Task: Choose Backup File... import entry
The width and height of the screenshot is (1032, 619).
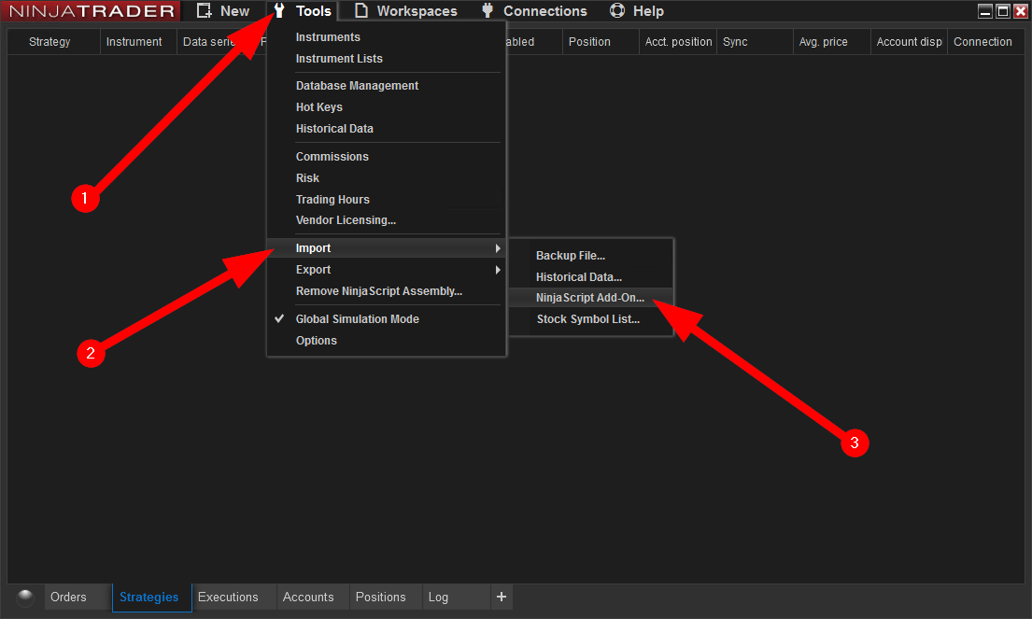Action: click(x=570, y=256)
